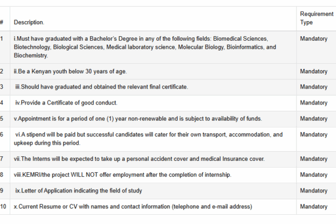This screenshot has width=336, height=224.
Task: Click Mandatory in the Resume or CV row
Action: (x=314, y=207)
